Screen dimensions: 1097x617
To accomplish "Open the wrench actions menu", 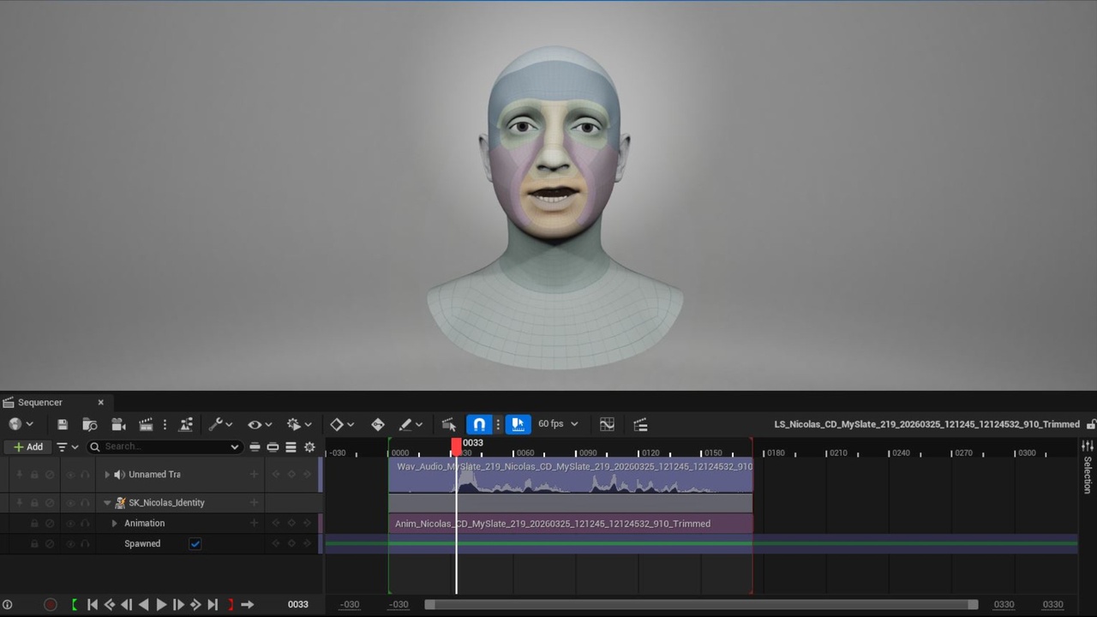I will coord(220,424).
